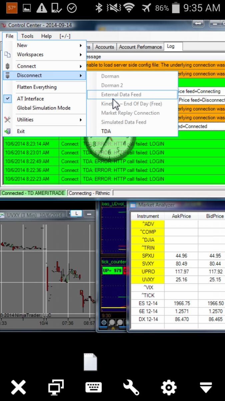Open the Tools menu
Image resolution: width=225 pixels, height=401 pixels.
[x=27, y=36]
